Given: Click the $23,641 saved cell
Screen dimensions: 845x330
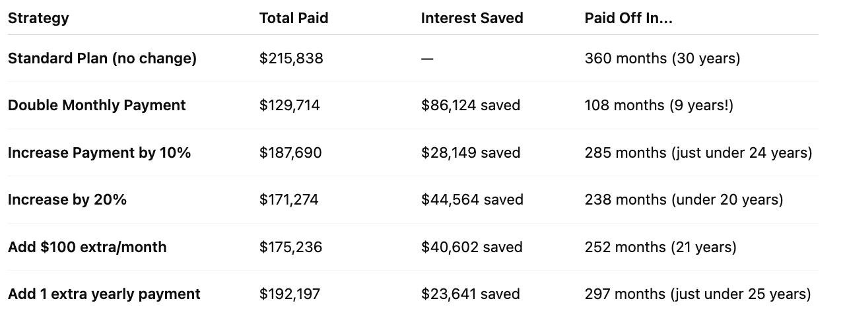Looking at the screenshot, I should 471,294.
